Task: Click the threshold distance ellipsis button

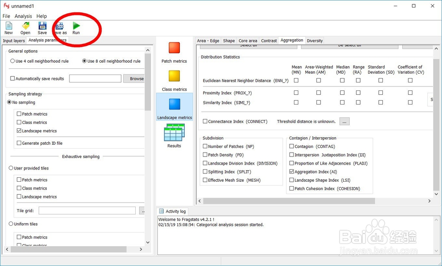Action: pos(344,121)
